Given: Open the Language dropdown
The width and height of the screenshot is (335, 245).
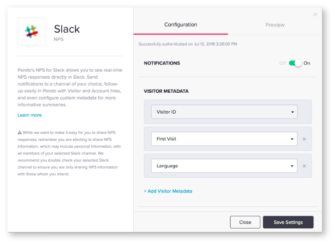Looking at the screenshot, I should pos(224,166).
